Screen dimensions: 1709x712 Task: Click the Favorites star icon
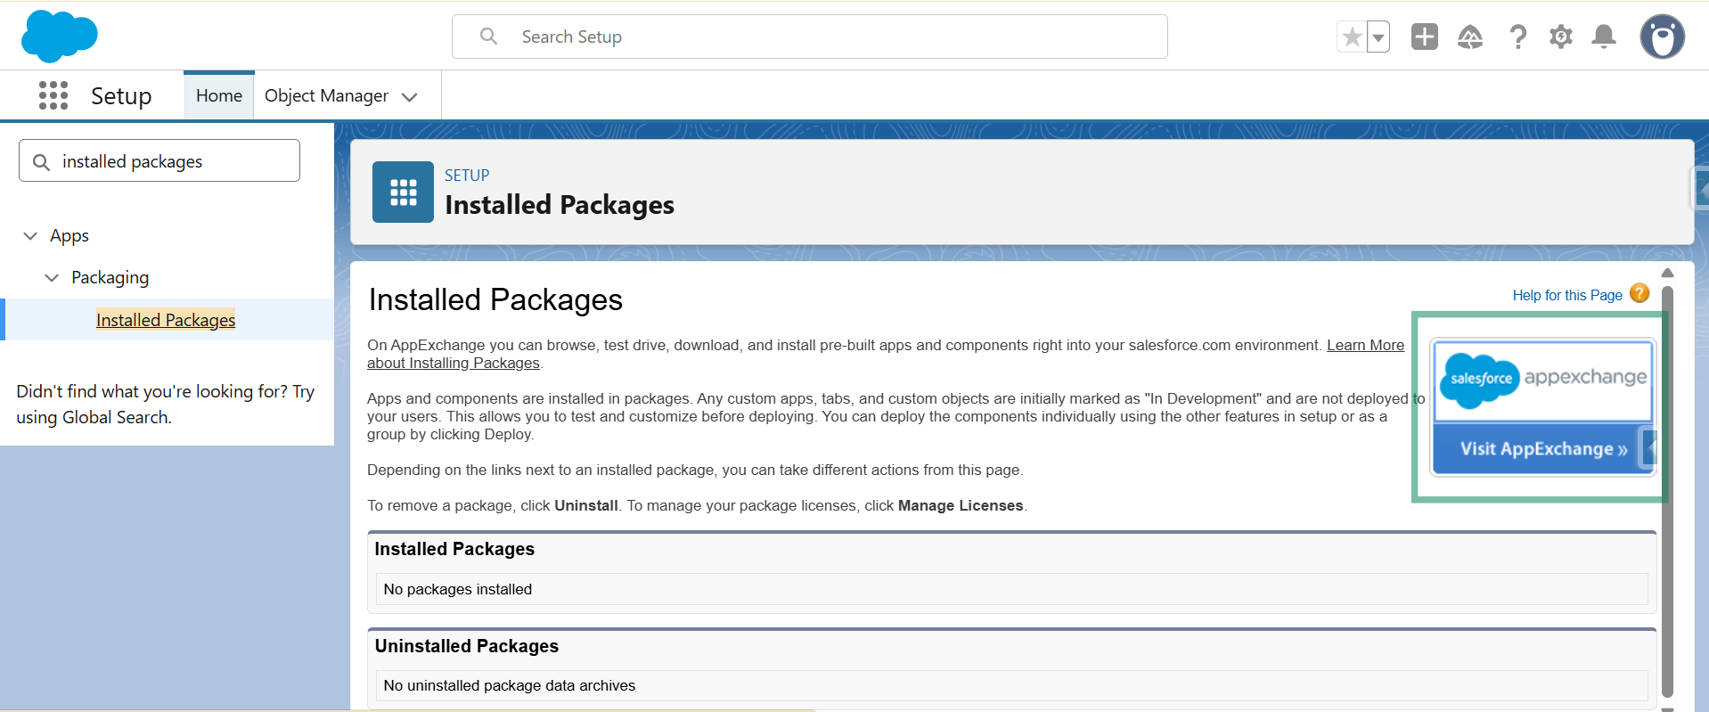tap(1352, 37)
